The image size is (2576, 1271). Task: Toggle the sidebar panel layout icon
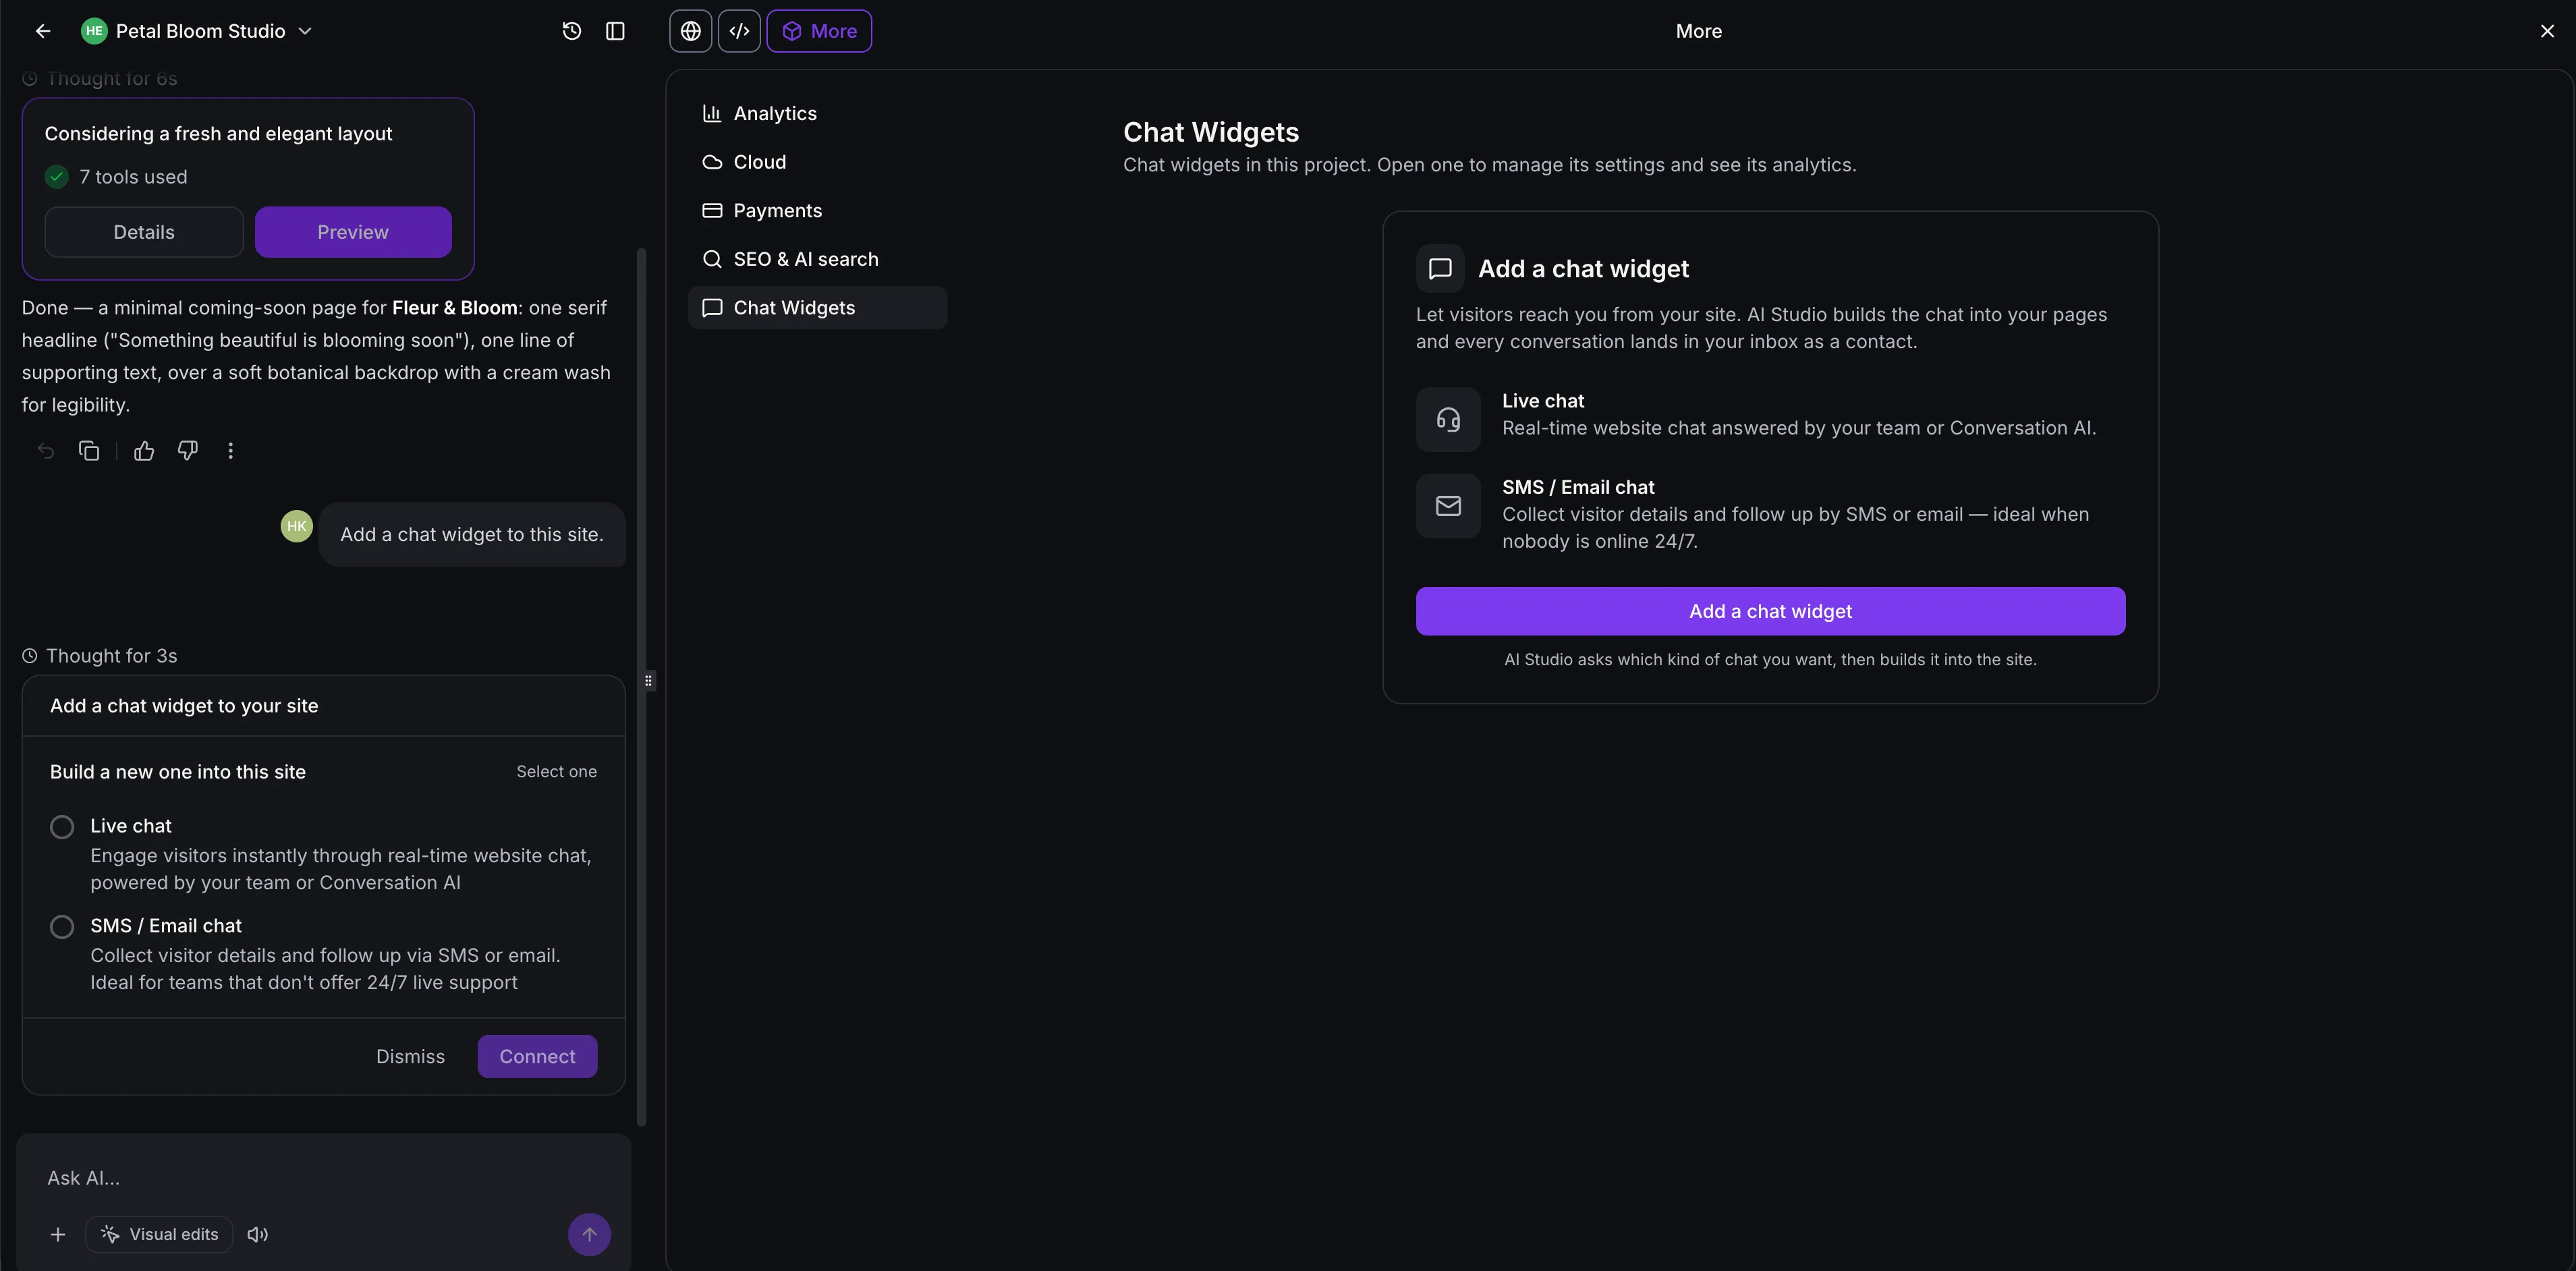616,31
